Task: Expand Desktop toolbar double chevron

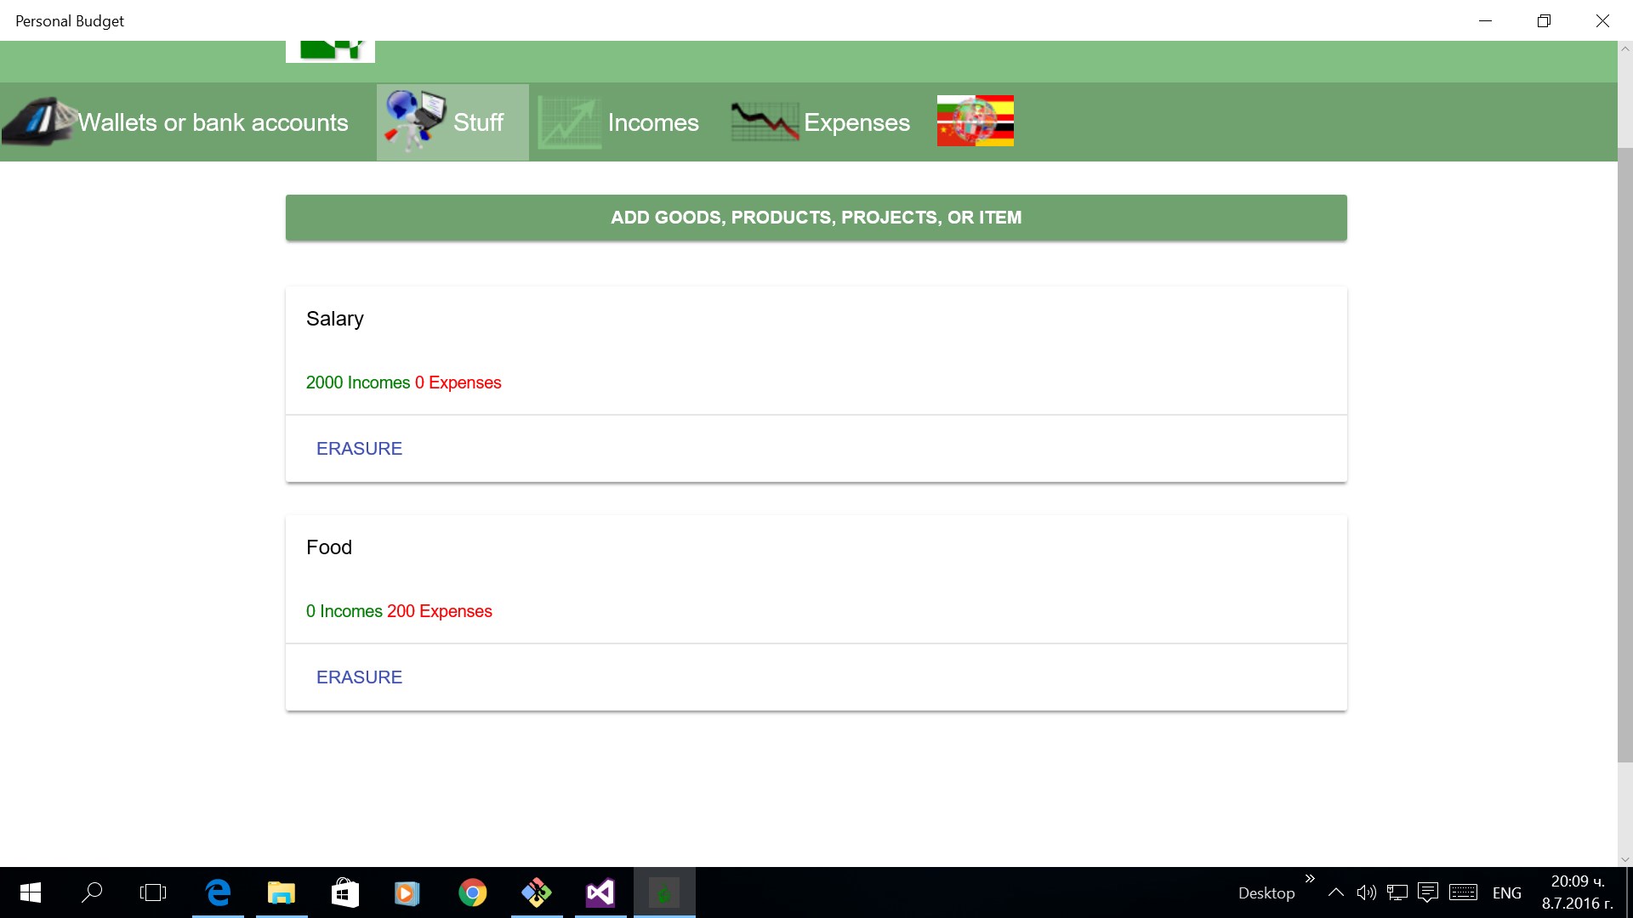Action: tap(1310, 879)
